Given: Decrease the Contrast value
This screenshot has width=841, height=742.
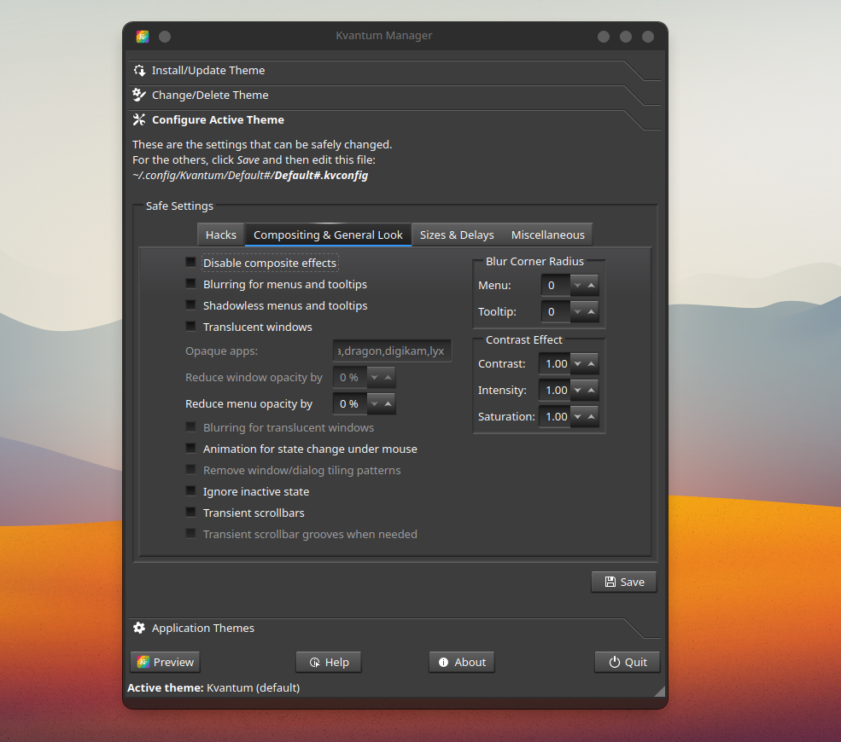Looking at the screenshot, I should point(578,364).
